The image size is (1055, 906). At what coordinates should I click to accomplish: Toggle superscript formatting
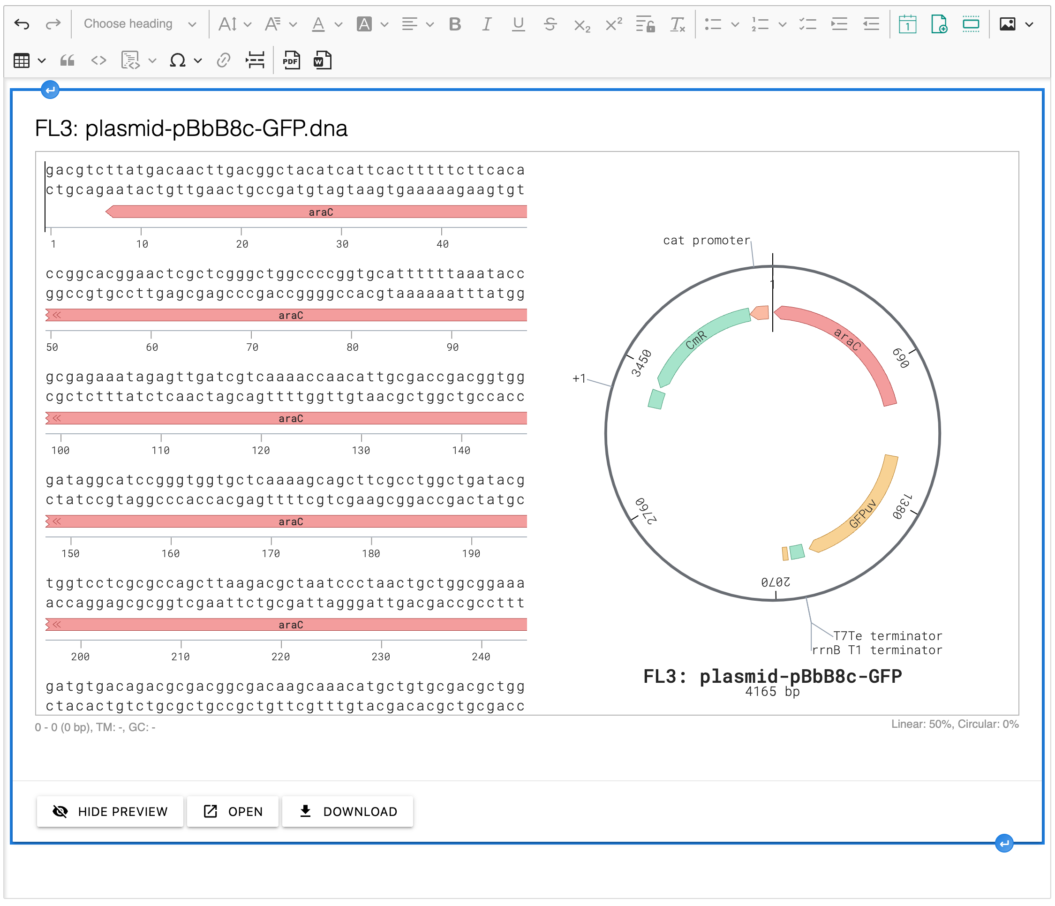click(x=614, y=24)
